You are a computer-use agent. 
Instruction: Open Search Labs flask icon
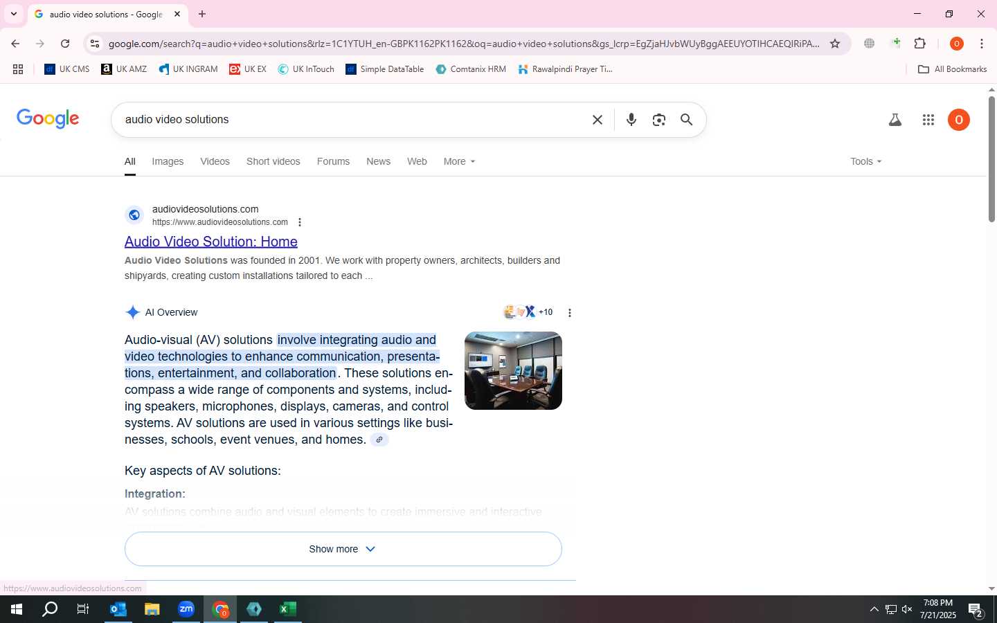click(x=895, y=120)
